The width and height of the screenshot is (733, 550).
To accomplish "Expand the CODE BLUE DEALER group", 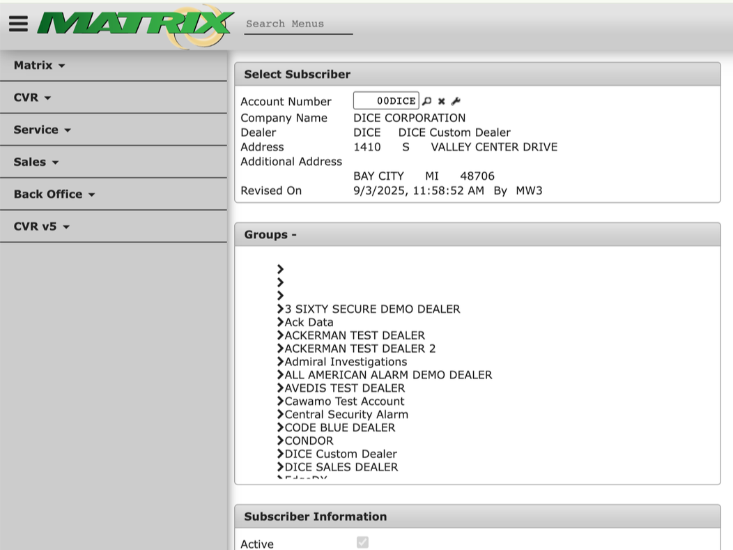I will 281,427.
